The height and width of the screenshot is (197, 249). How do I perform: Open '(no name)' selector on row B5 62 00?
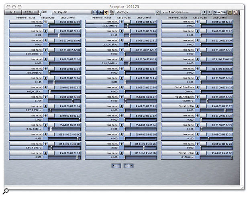[27, 22]
